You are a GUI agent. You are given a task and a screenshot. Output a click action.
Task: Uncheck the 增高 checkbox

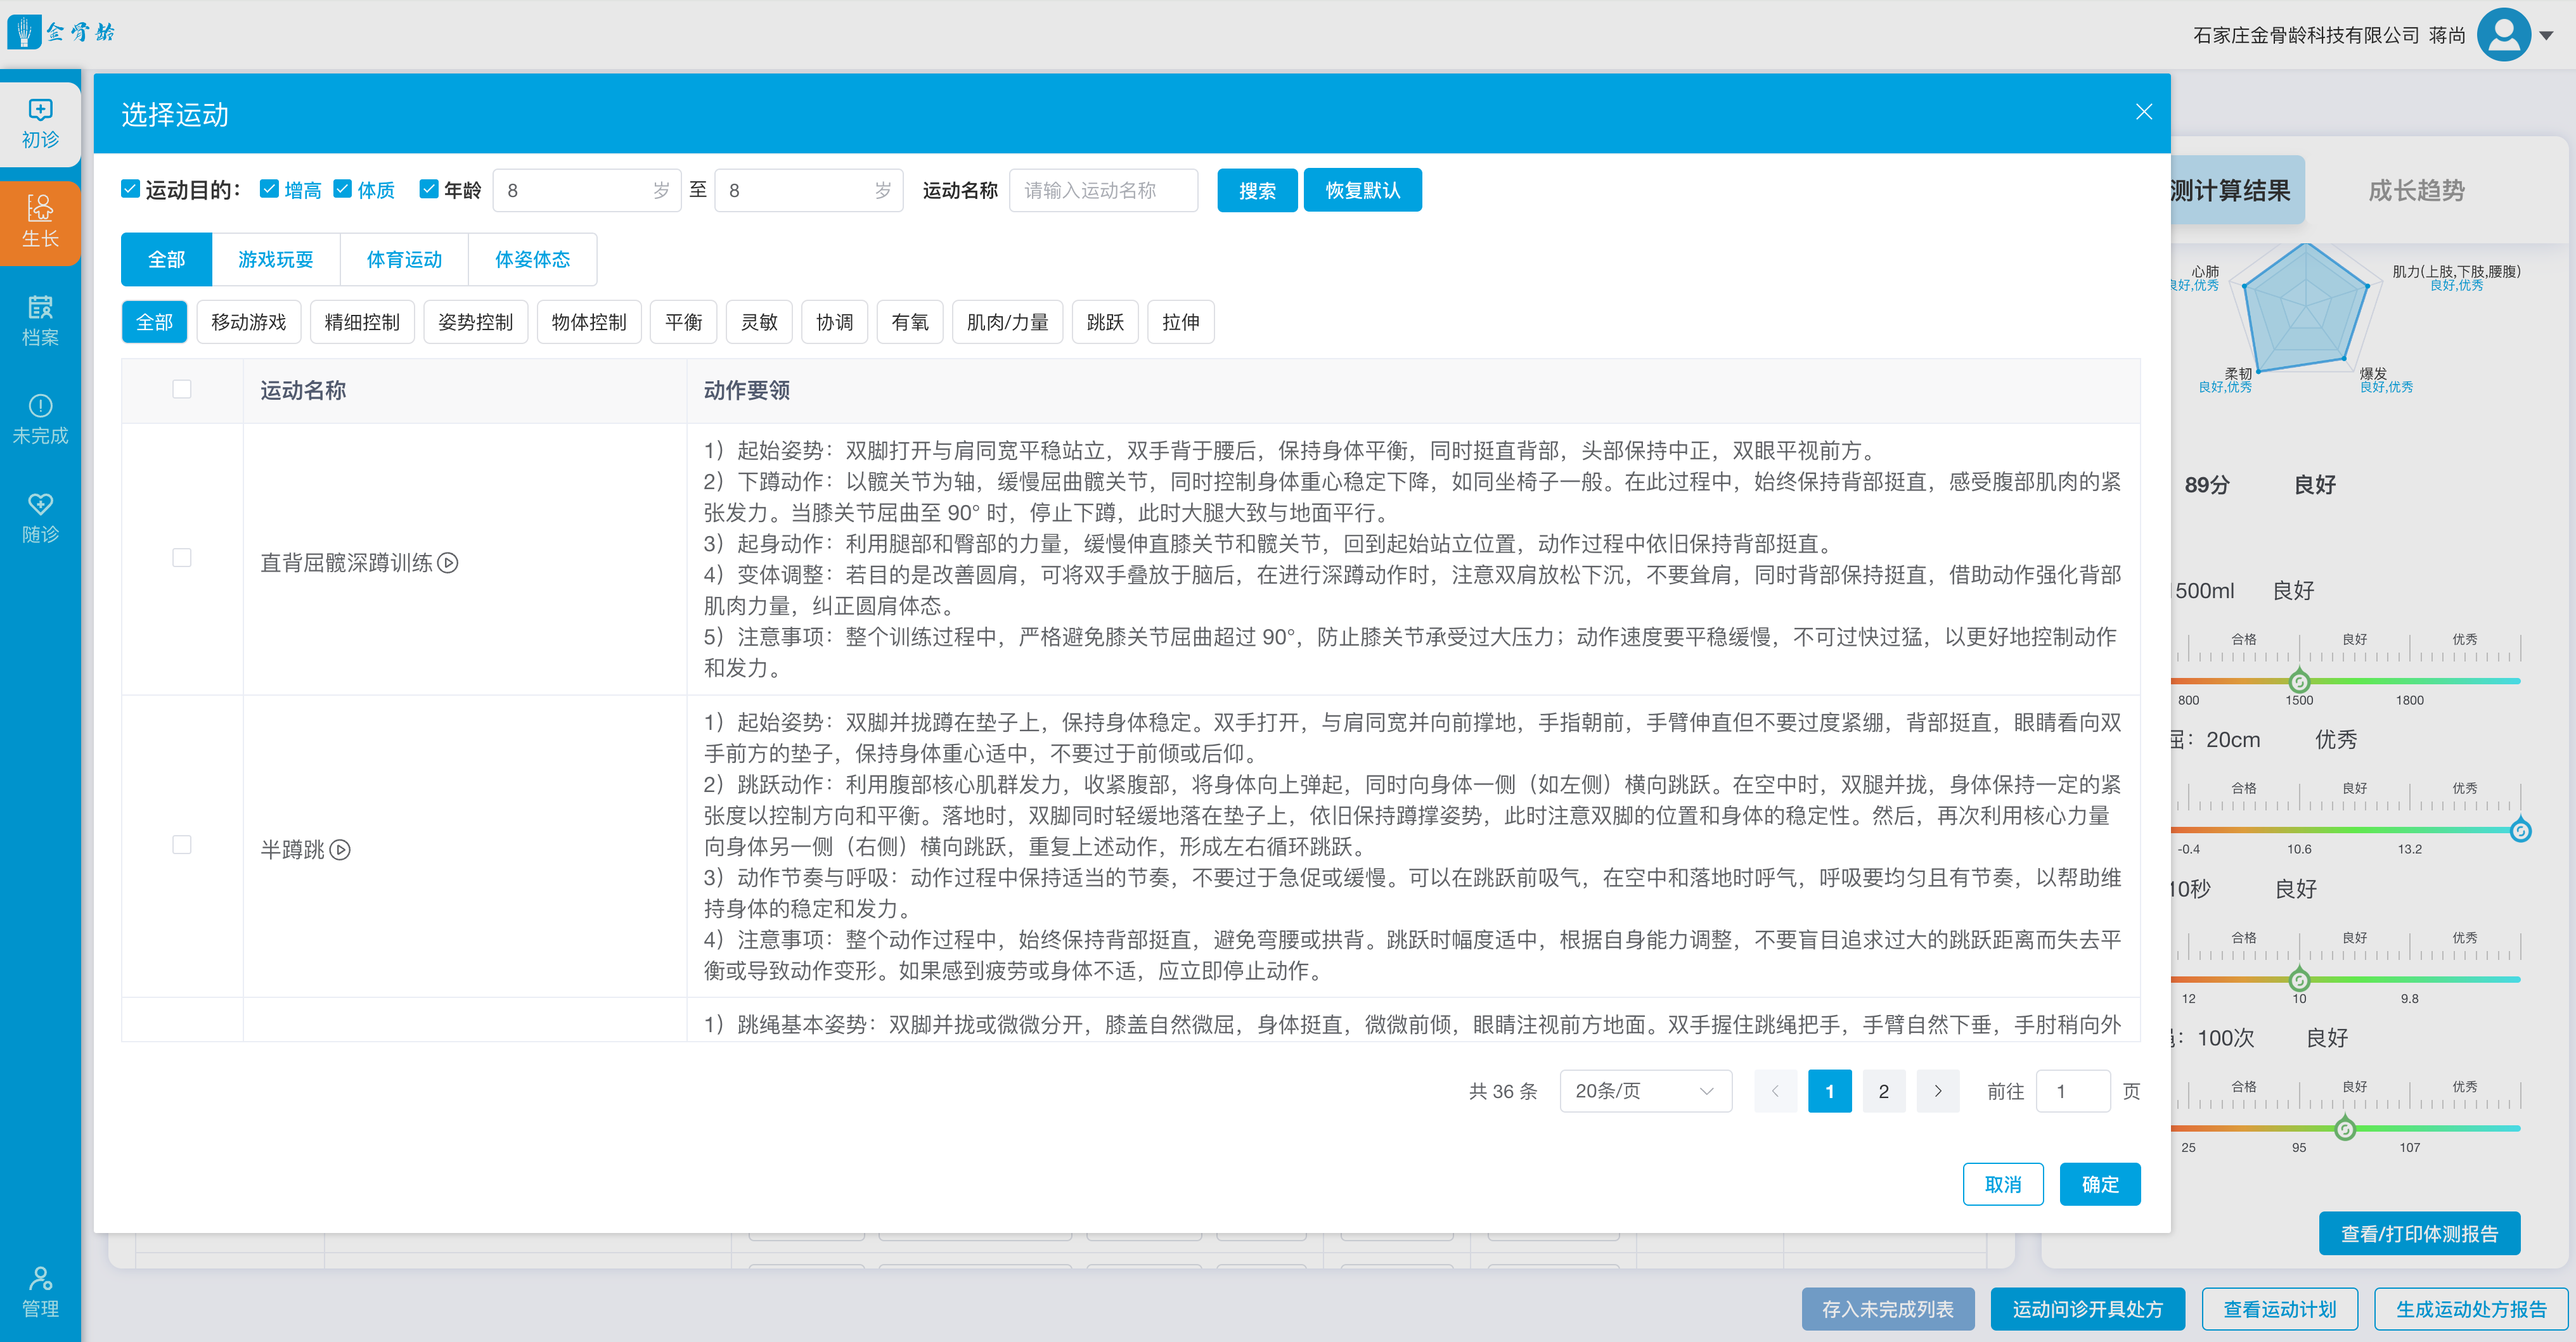(x=269, y=189)
